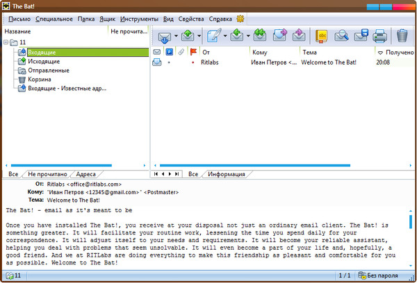This screenshot has width=417, height=283.
Task: Go to next tab navigation arrow
Action: coord(170,174)
